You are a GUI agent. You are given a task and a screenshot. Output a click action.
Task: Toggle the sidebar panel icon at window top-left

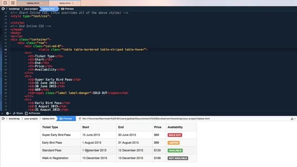click(x=5, y=3)
